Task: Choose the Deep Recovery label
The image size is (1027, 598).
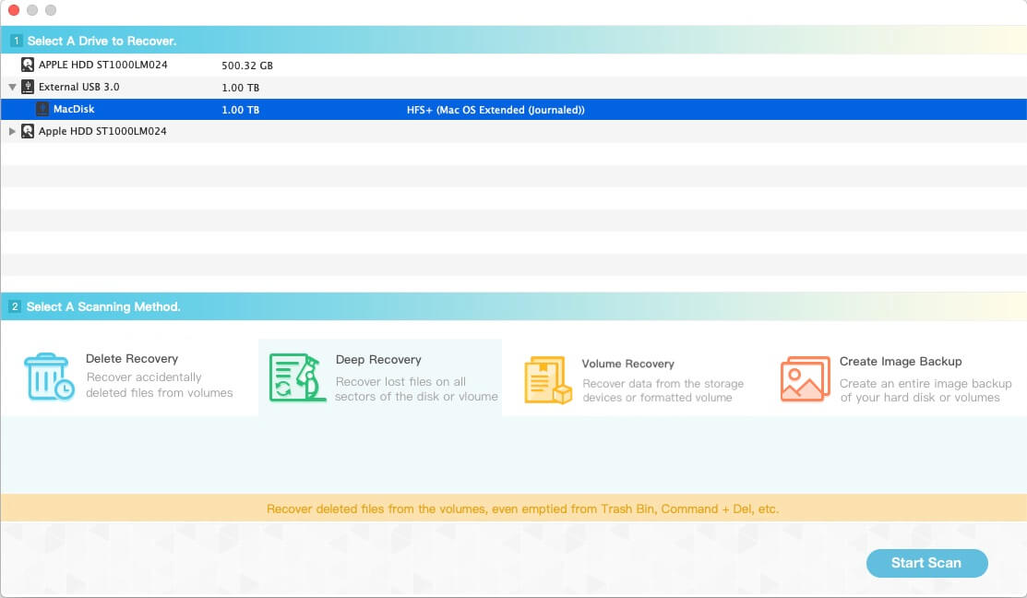Action: pos(378,360)
